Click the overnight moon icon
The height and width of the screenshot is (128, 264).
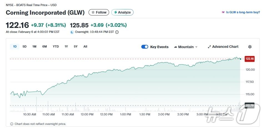(x=72, y=32)
